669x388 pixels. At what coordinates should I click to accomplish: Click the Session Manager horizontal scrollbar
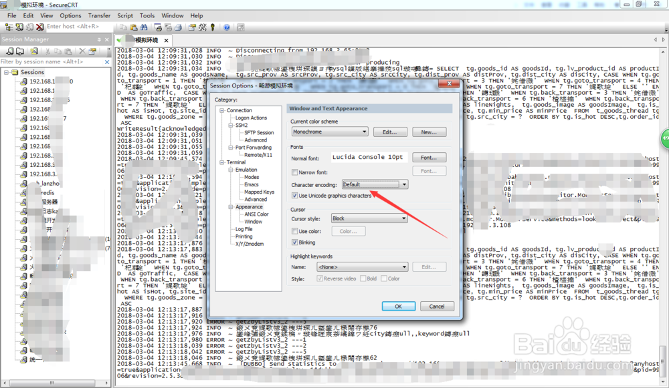tap(56, 383)
